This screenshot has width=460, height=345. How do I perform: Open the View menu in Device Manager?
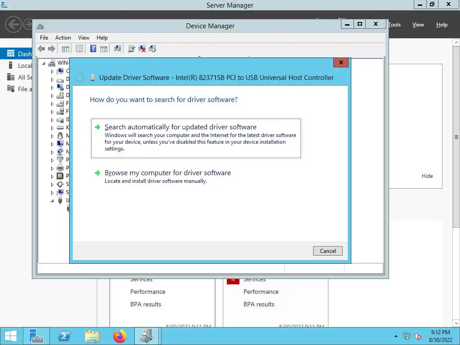[84, 38]
